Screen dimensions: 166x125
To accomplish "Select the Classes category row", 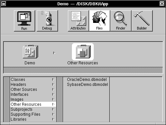I will tap(33, 80).
